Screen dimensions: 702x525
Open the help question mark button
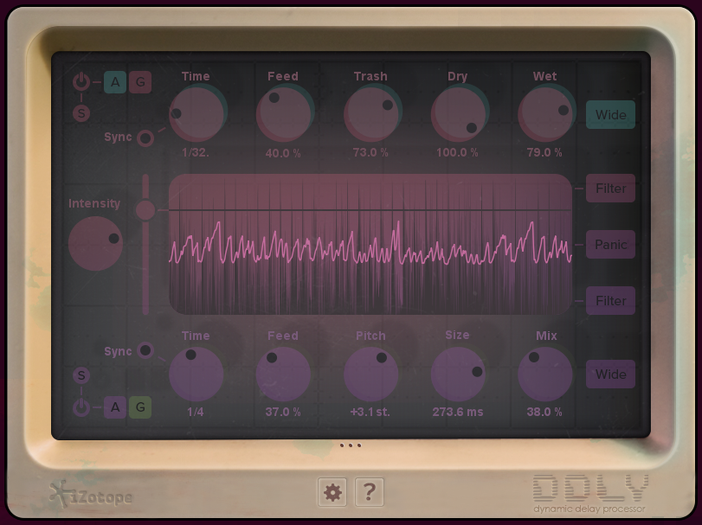(370, 492)
